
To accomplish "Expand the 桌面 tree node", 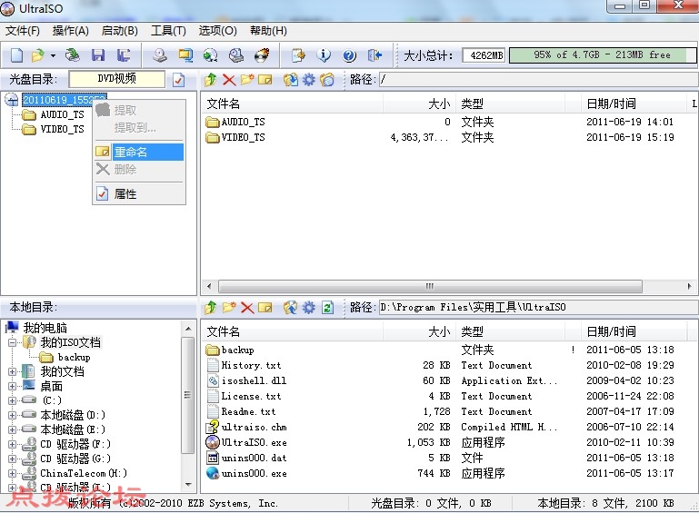I will click(x=13, y=386).
